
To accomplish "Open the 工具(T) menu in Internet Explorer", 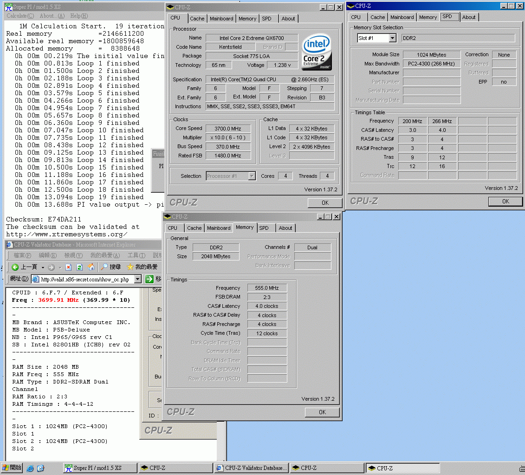I will tap(136, 255).
